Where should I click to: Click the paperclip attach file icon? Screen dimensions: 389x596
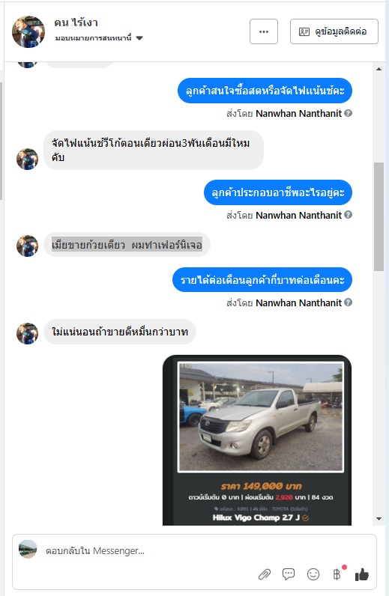pyautogui.click(x=264, y=574)
